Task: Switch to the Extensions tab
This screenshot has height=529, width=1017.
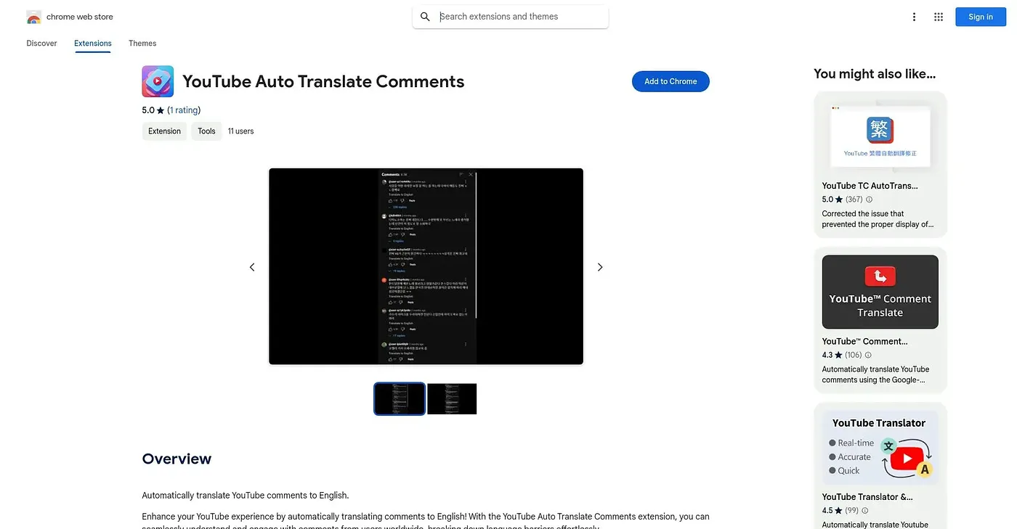Action: [x=93, y=44]
